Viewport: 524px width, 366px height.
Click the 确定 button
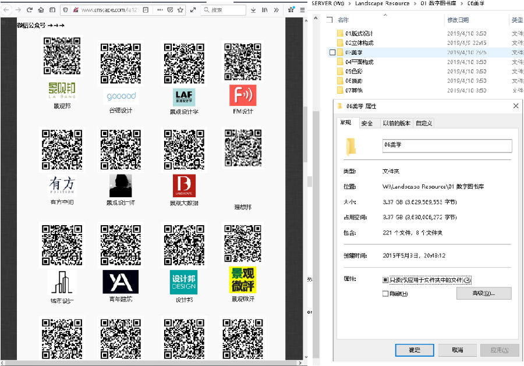point(414,350)
